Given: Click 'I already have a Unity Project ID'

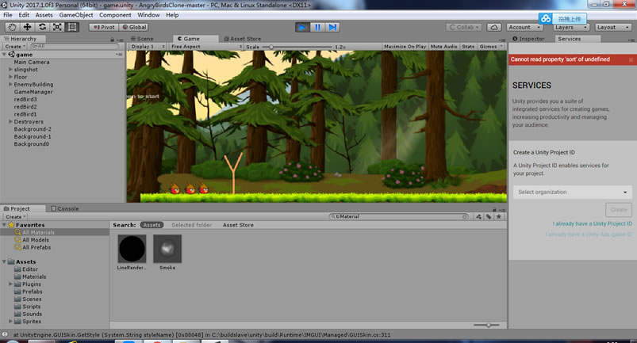Looking at the screenshot, I should click(x=592, y=224).
